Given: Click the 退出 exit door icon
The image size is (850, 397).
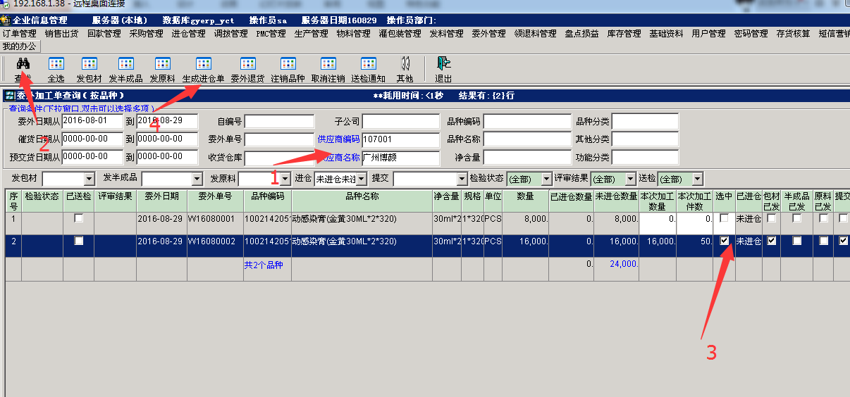Looking at the screenshot, I should tap(443, 65).
